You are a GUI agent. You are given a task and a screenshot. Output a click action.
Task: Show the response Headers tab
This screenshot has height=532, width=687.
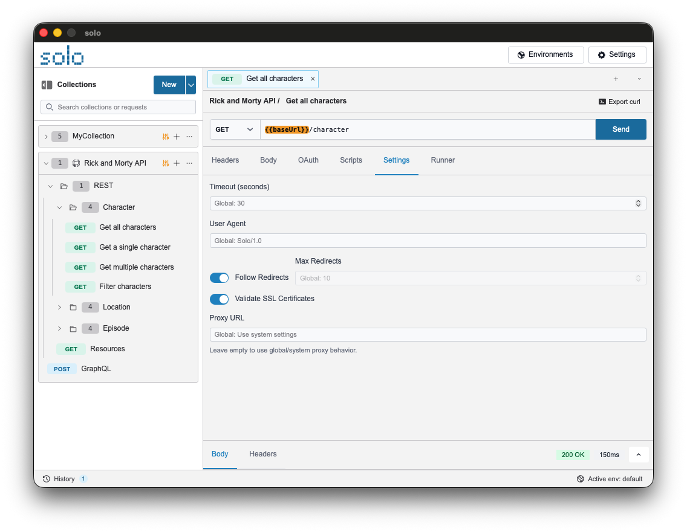coord(263,454)
